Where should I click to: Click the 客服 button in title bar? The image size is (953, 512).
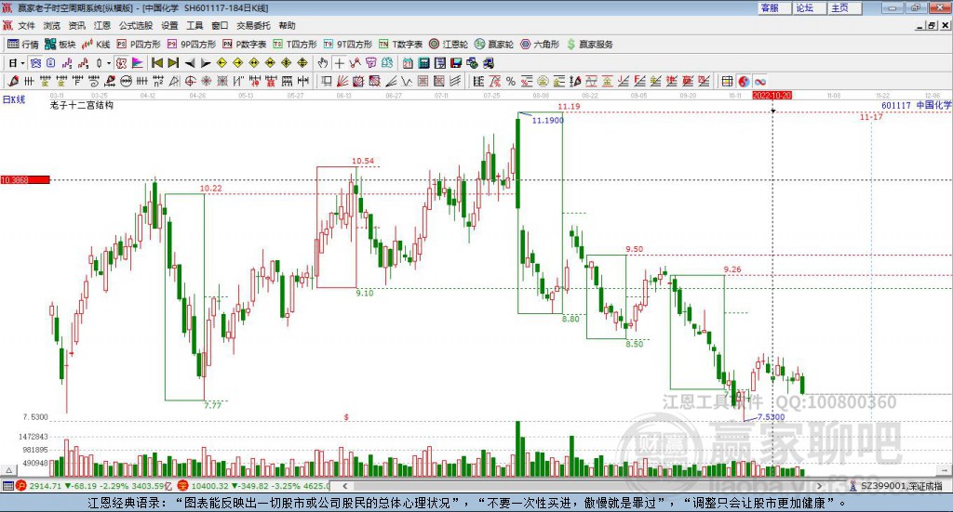coord(774,7)
